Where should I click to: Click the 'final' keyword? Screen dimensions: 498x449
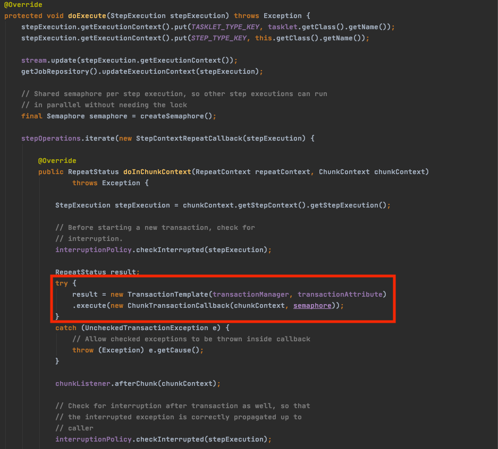(32, 116)
